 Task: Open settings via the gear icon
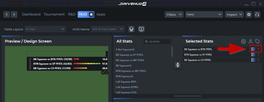tap(249, 15)
